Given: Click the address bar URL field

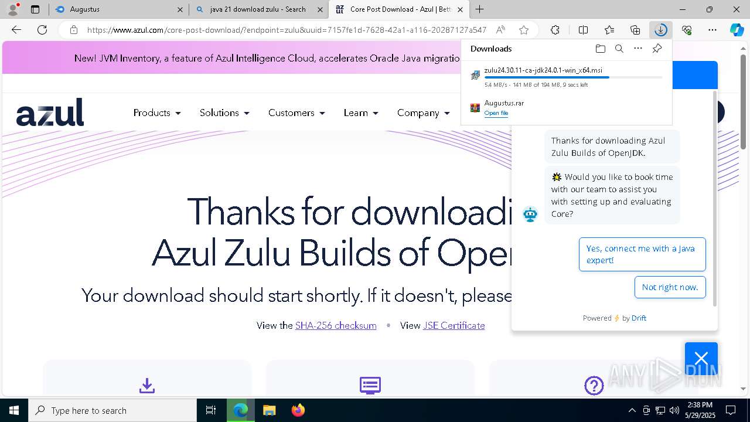Looking at the screenshot, I should point(287,30).
